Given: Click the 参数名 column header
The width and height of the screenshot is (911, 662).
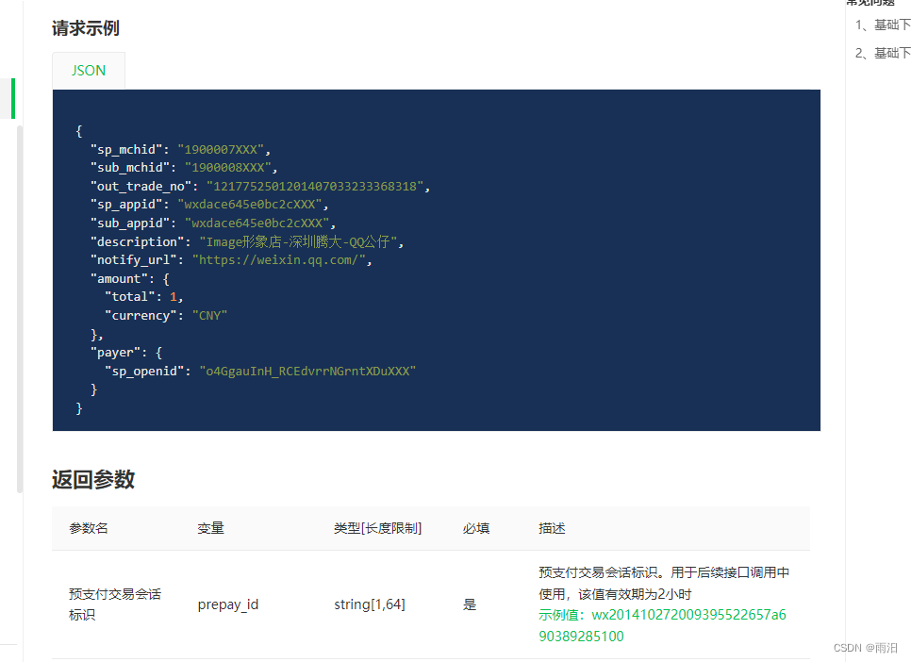Looking at the screenshot, I should (89, 528).
